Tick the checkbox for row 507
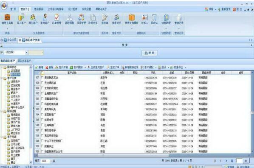 coord(42,78)
